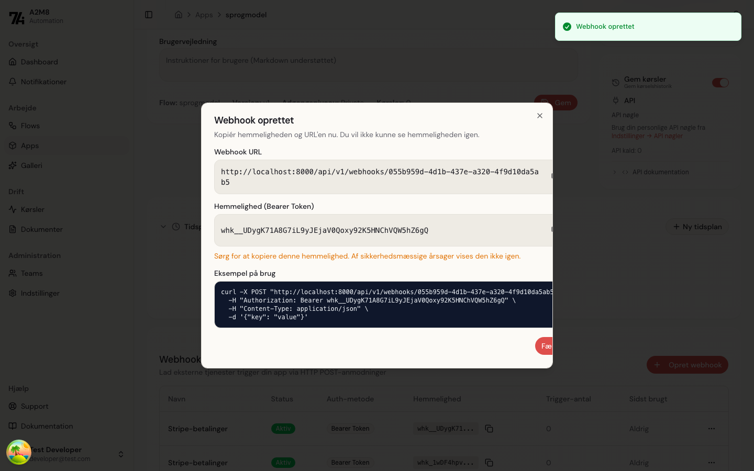
Task: Copy the whk_1wDF4hpv webhook secret
Action: coord(489,463)
